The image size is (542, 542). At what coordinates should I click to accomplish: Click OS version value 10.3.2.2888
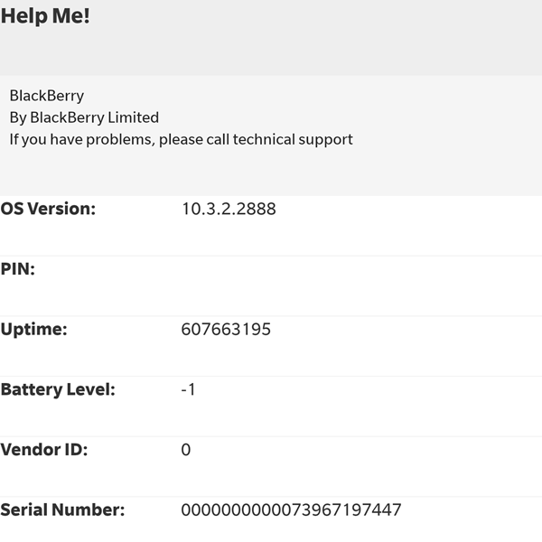229,209
